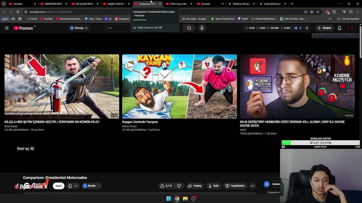Close the Comparison: Presidential tab
The width and height of the screenshot is (362, 203).
click(160, 4)
